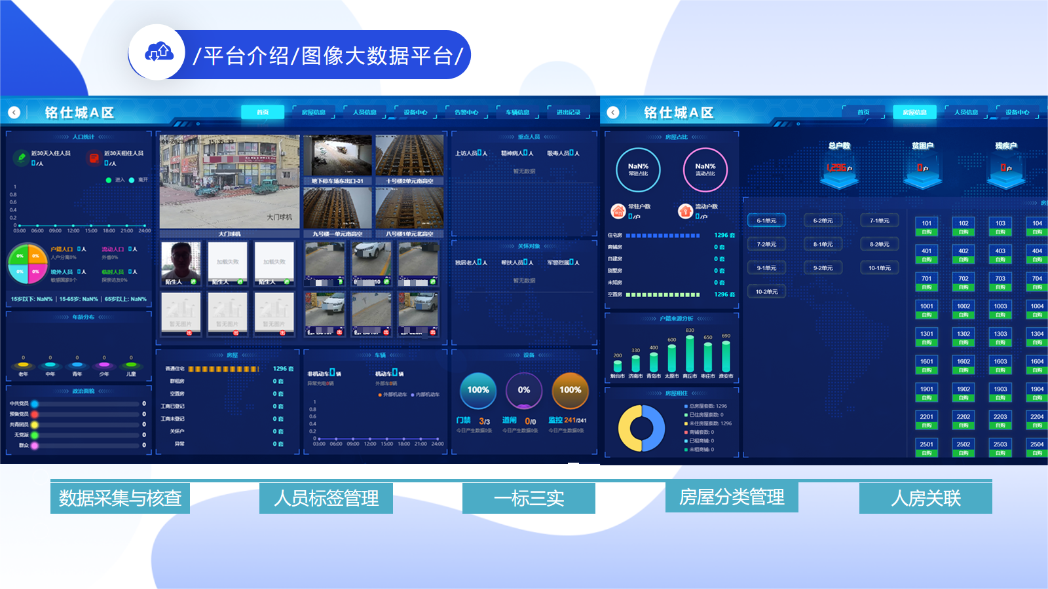Open room 702 tile
Screen dimensions: 1048x589
(964, 282)
